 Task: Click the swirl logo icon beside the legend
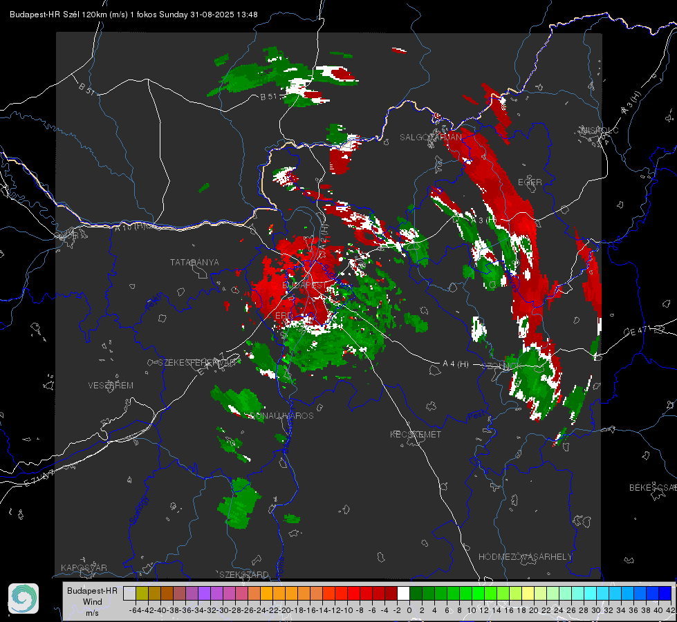(x=24, y=599)
